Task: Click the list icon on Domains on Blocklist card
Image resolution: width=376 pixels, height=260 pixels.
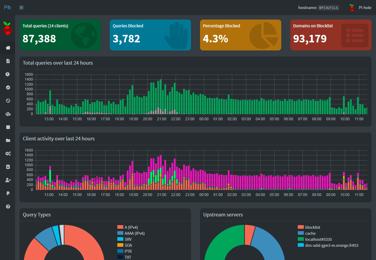Action: [355, 35]
